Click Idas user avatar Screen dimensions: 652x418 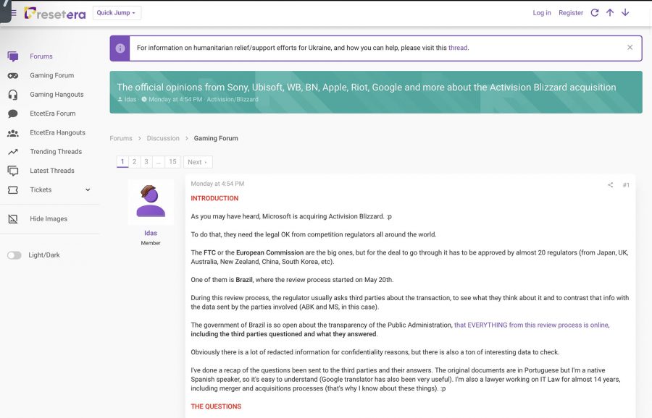(151, 202)
